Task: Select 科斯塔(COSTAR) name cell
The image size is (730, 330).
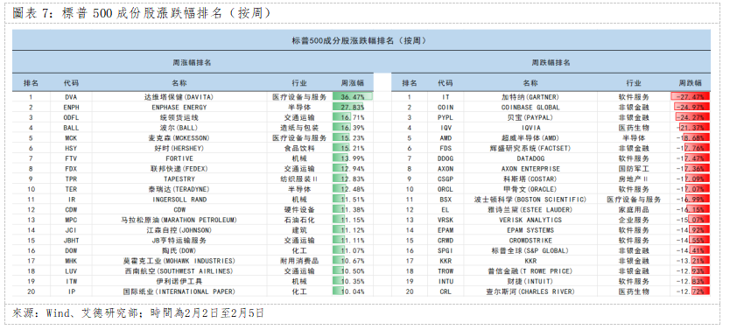Action: (x=530, y=179)
